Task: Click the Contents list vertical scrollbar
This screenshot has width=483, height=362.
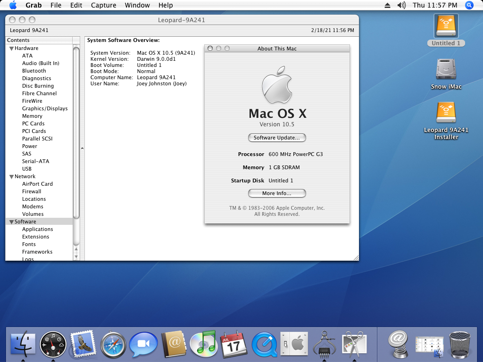Action: [x=76, y=132]
